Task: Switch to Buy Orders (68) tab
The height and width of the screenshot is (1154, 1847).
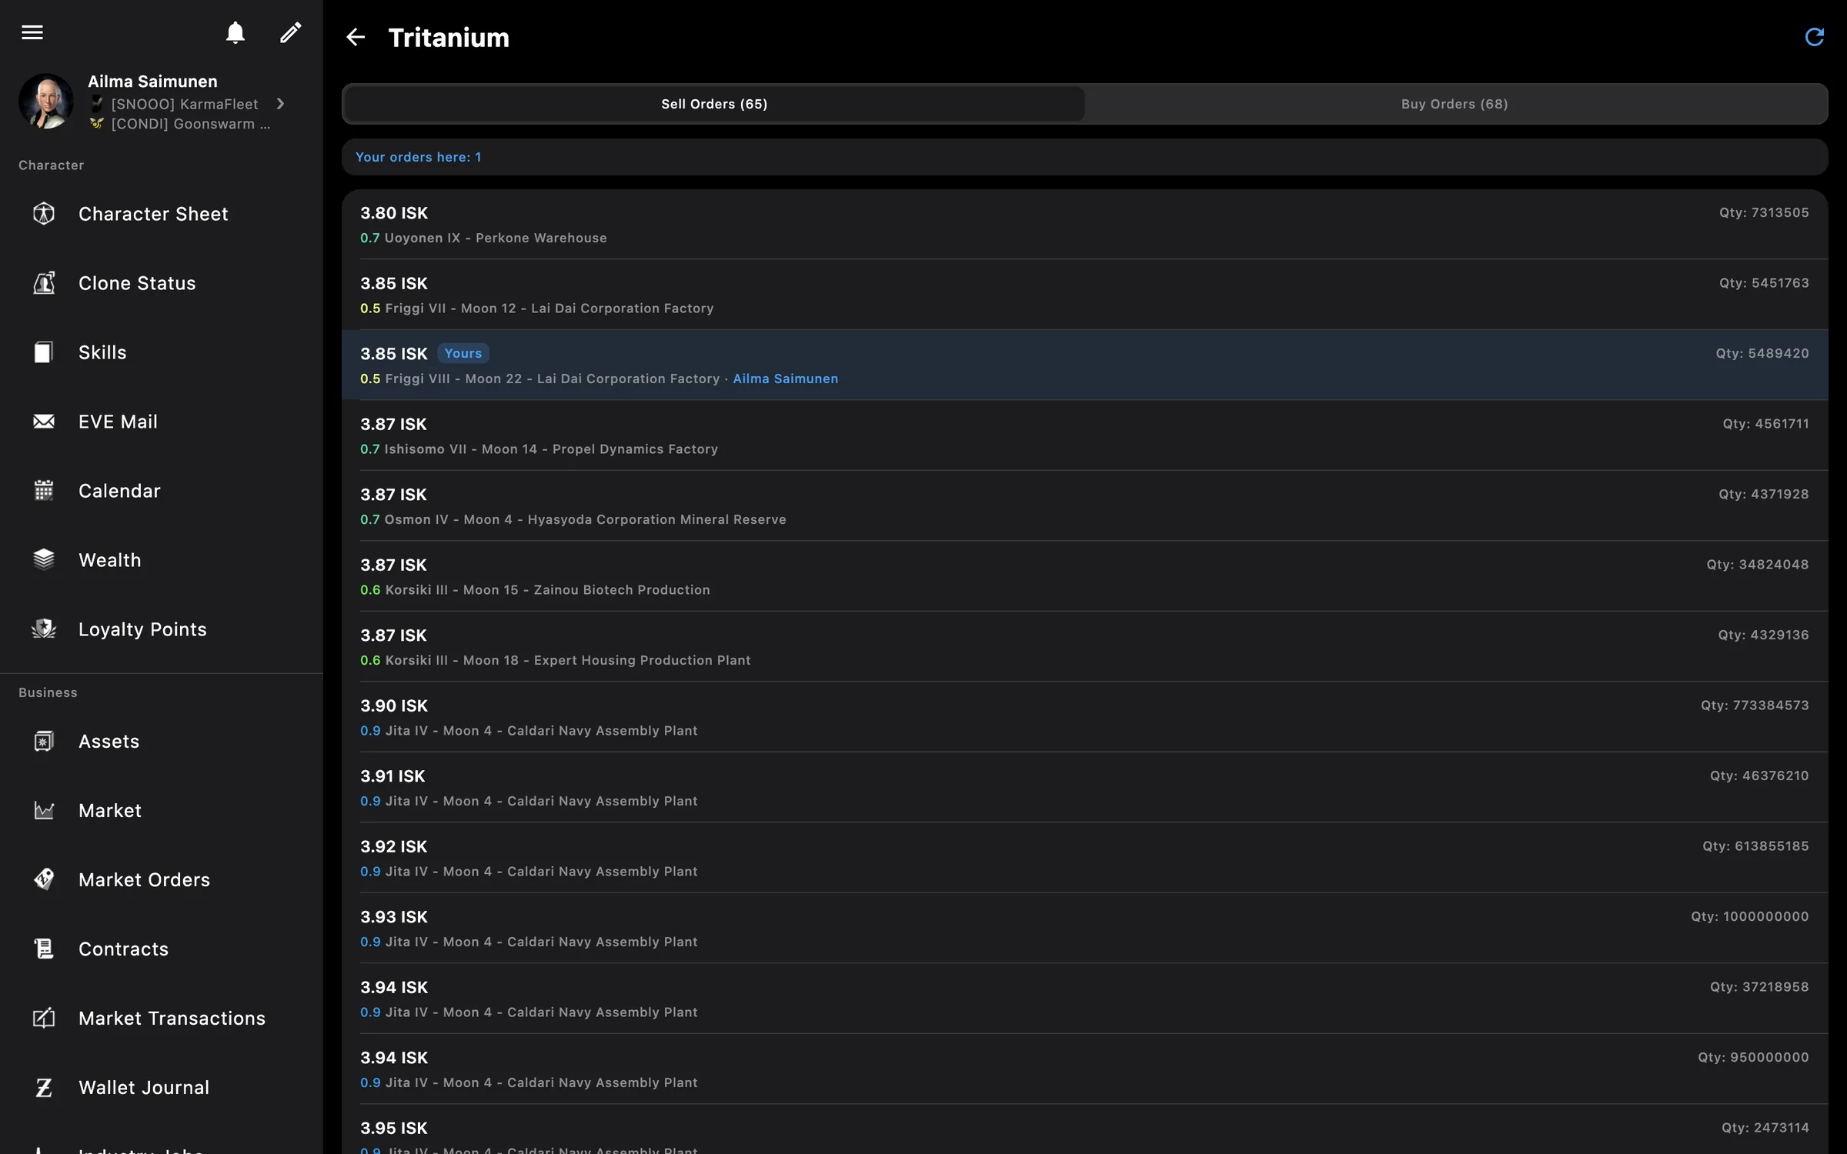Action: click(x=1455, y=104)
